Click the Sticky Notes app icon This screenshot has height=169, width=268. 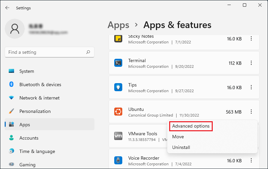click(x=118, y=39)
